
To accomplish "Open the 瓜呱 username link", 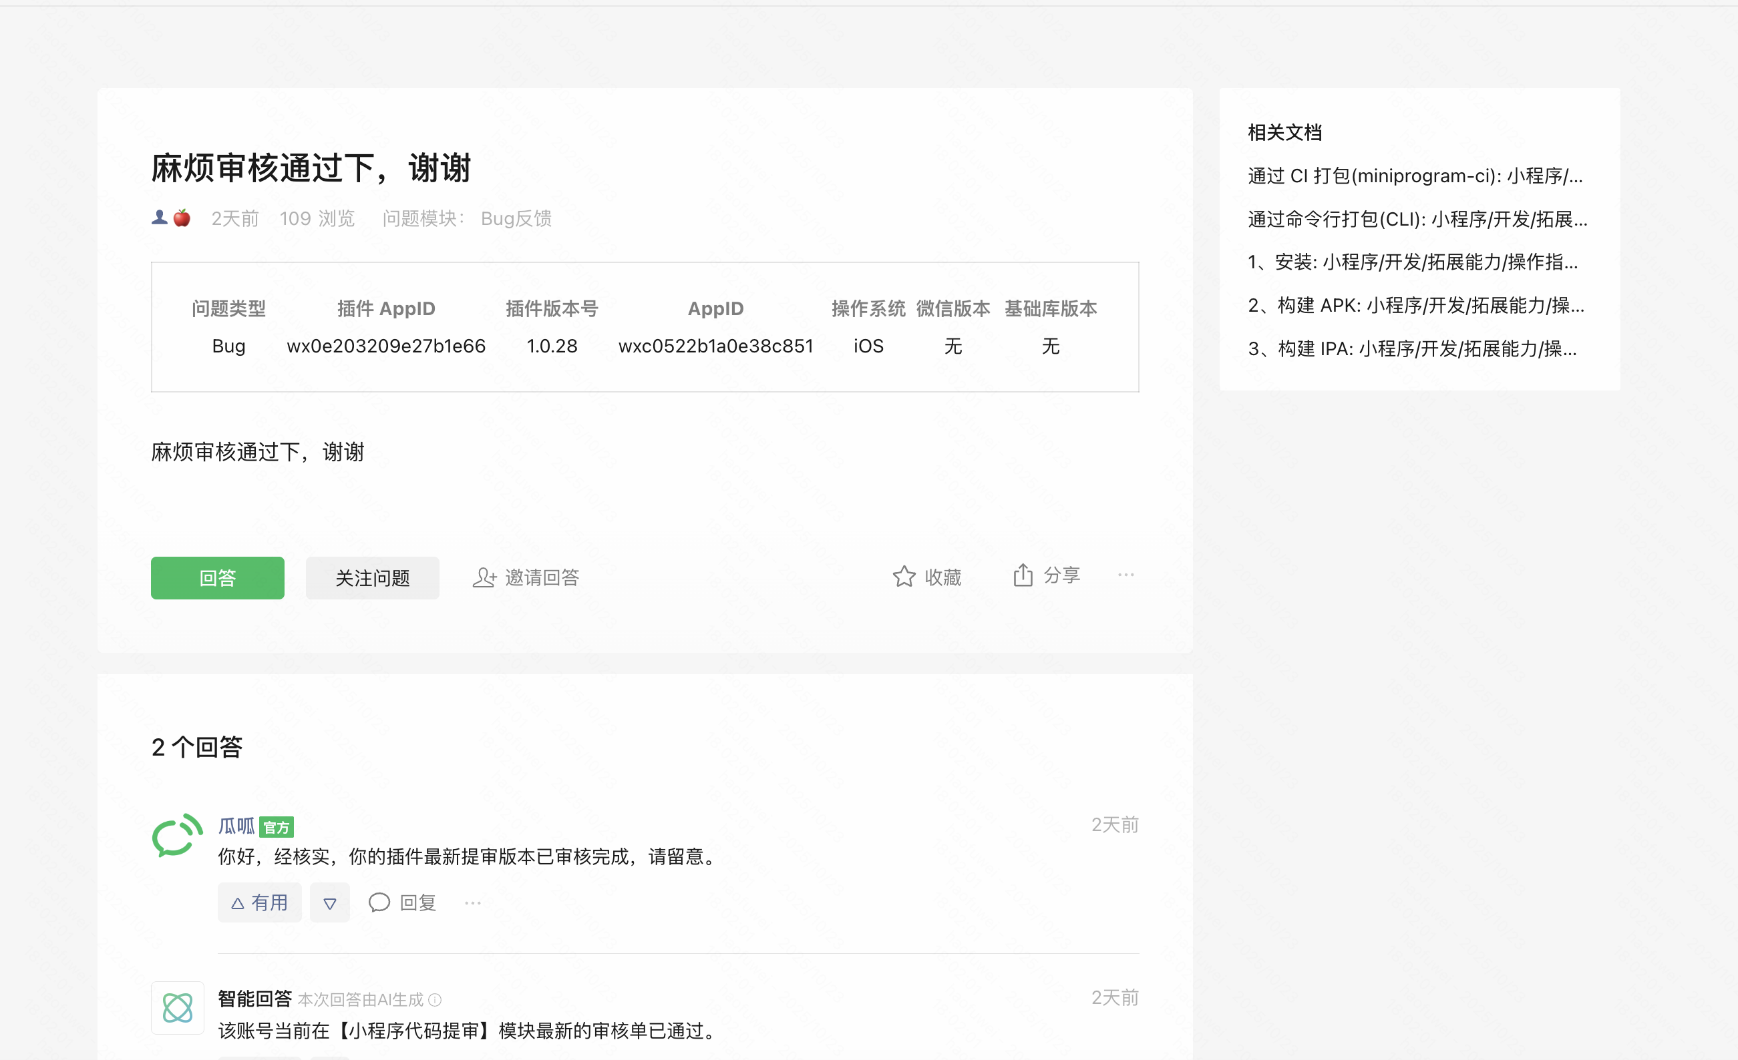I will pos(236,825).
